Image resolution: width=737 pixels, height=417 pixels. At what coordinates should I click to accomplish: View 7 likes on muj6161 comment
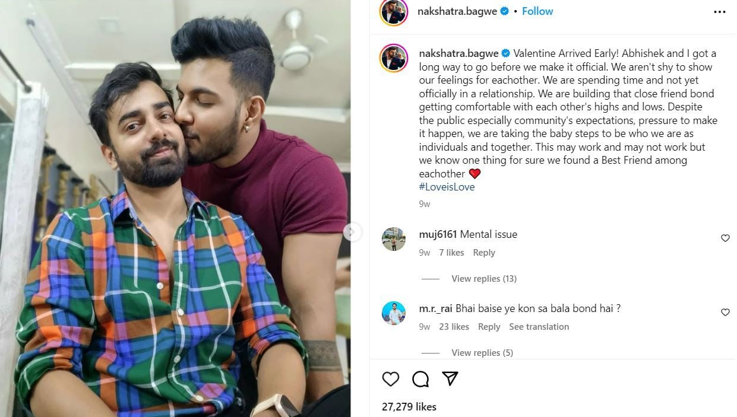tap(451, 253)
